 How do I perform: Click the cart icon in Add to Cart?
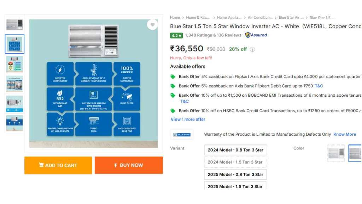coord(41,165)
